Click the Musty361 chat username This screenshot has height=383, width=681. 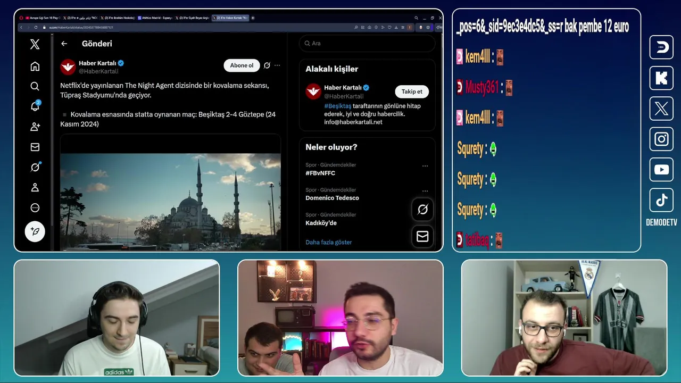[482, 87]
